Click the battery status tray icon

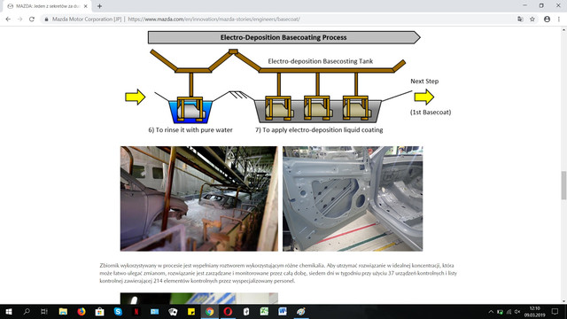click(x=500, y=312)
